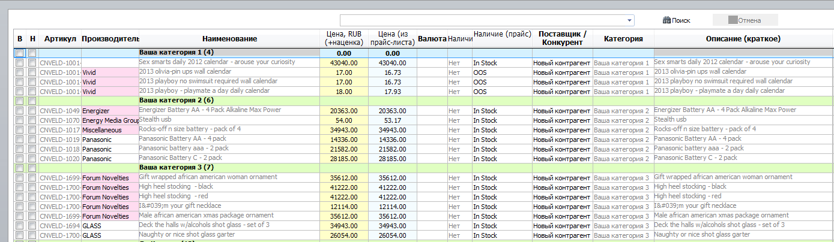Select article cell CNVELD-1017
Image resolution: width=834 pixels, height=242 pixels.
59,130
